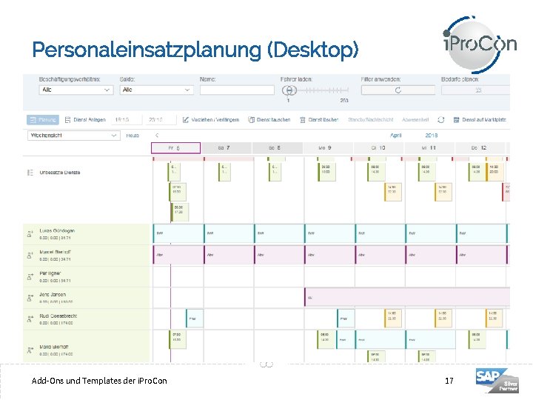Open the Saldo dropdown
The width and height of the screenshot is (533, 400).
point(156,90)
